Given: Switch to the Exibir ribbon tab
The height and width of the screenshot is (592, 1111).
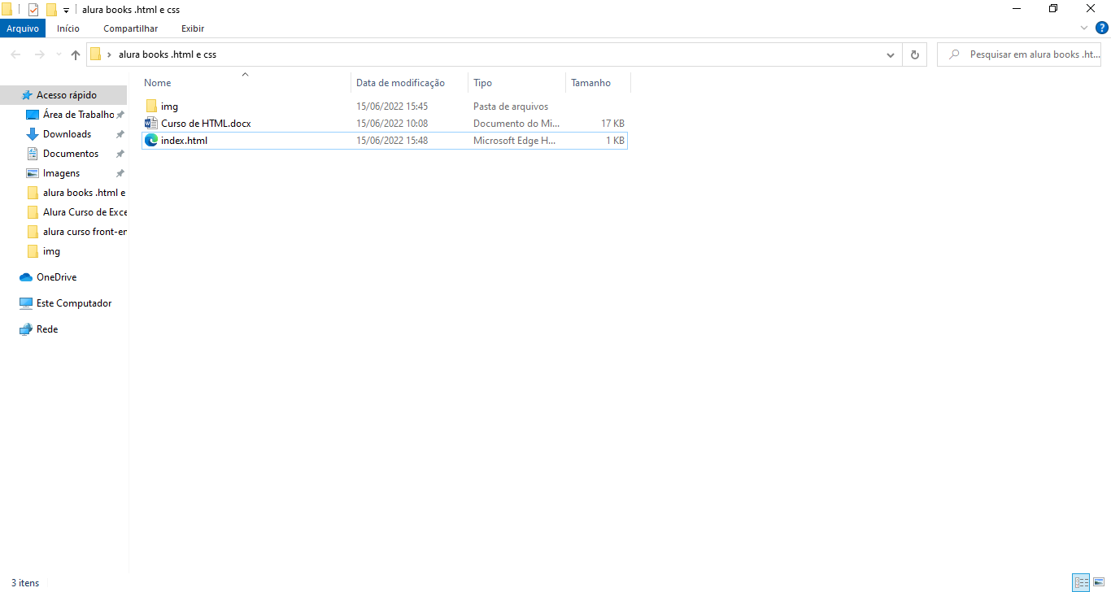Looking at the screenshot, I should pos(193,28).
